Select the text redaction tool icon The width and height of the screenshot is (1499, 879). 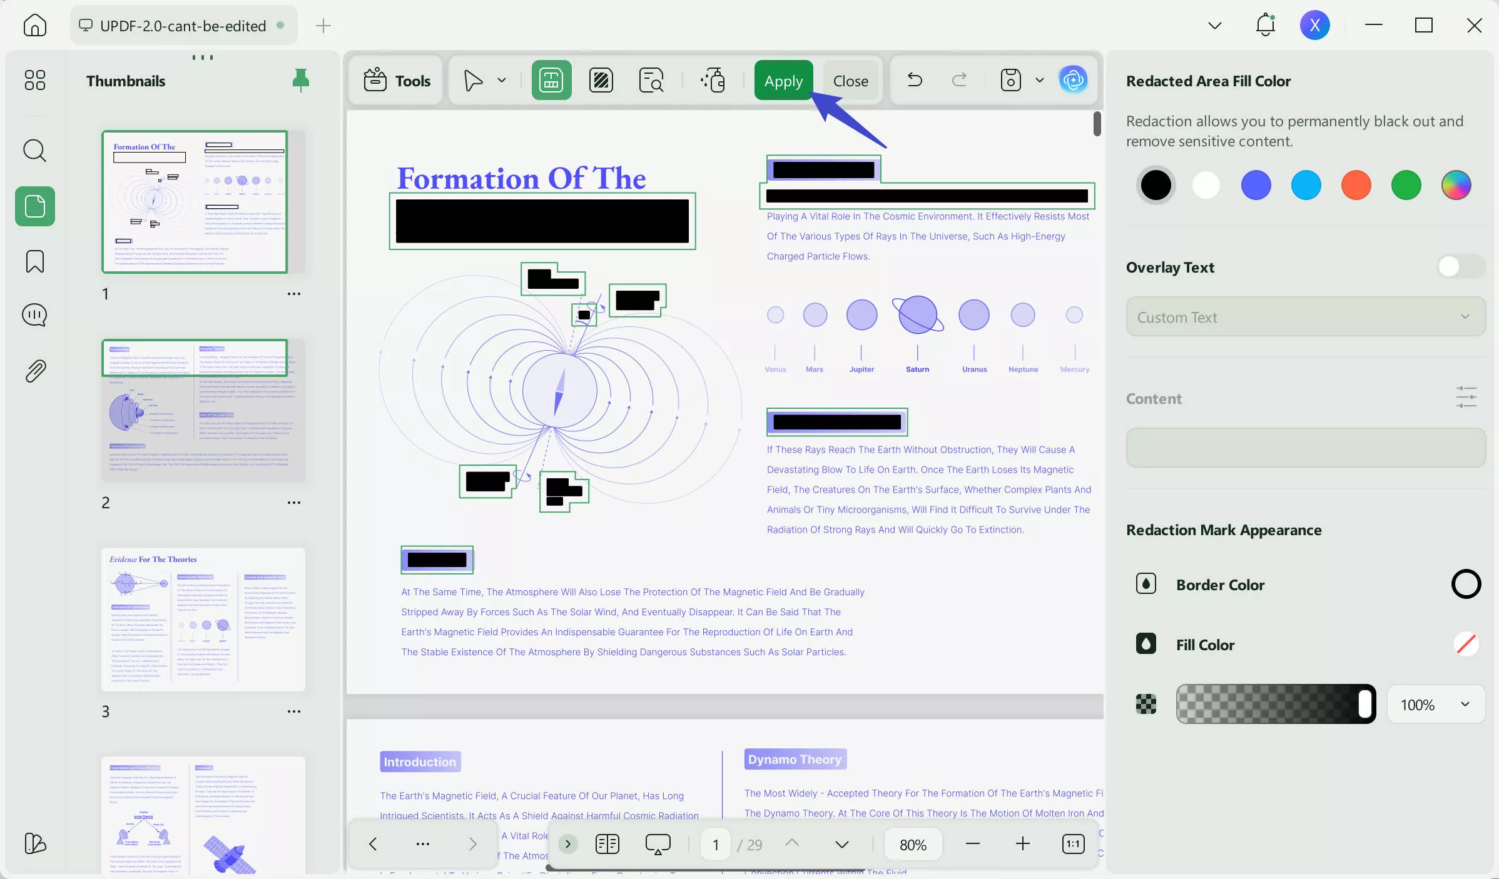click(550, 80)
